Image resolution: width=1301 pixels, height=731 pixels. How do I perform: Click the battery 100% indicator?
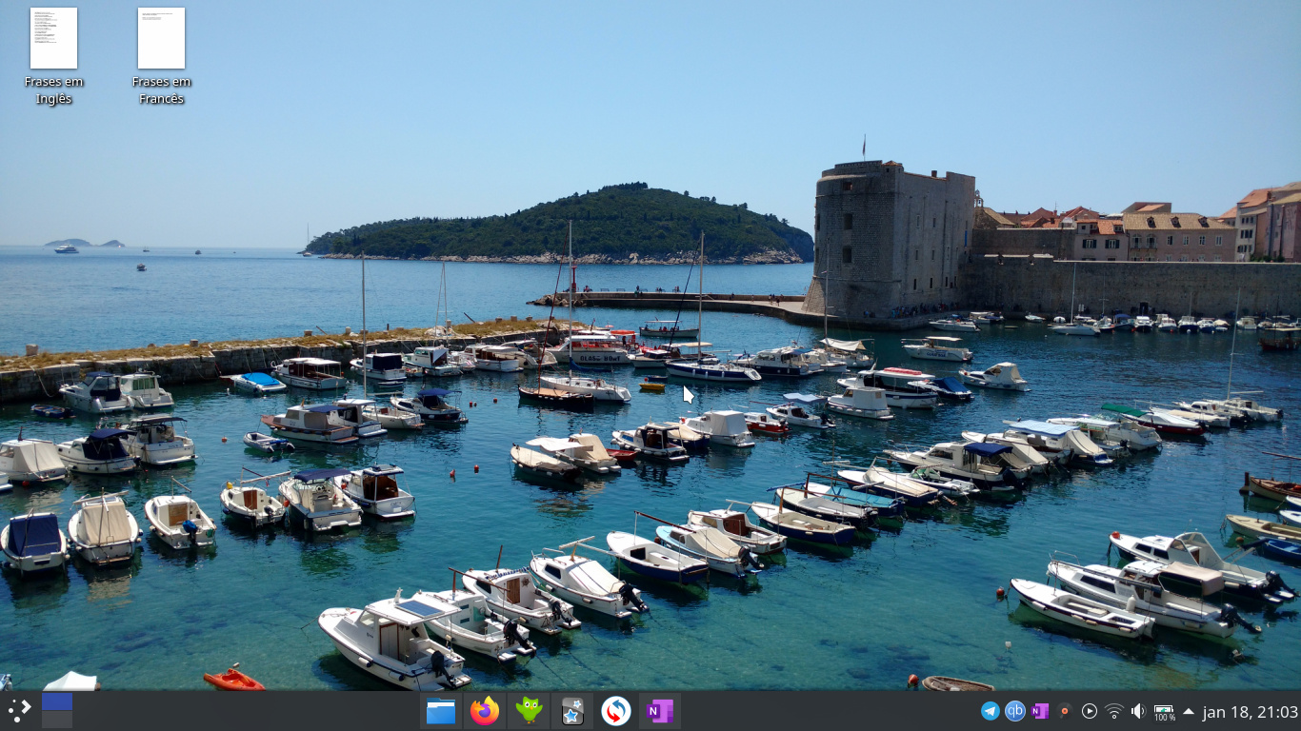click(x=1164, y=712)
